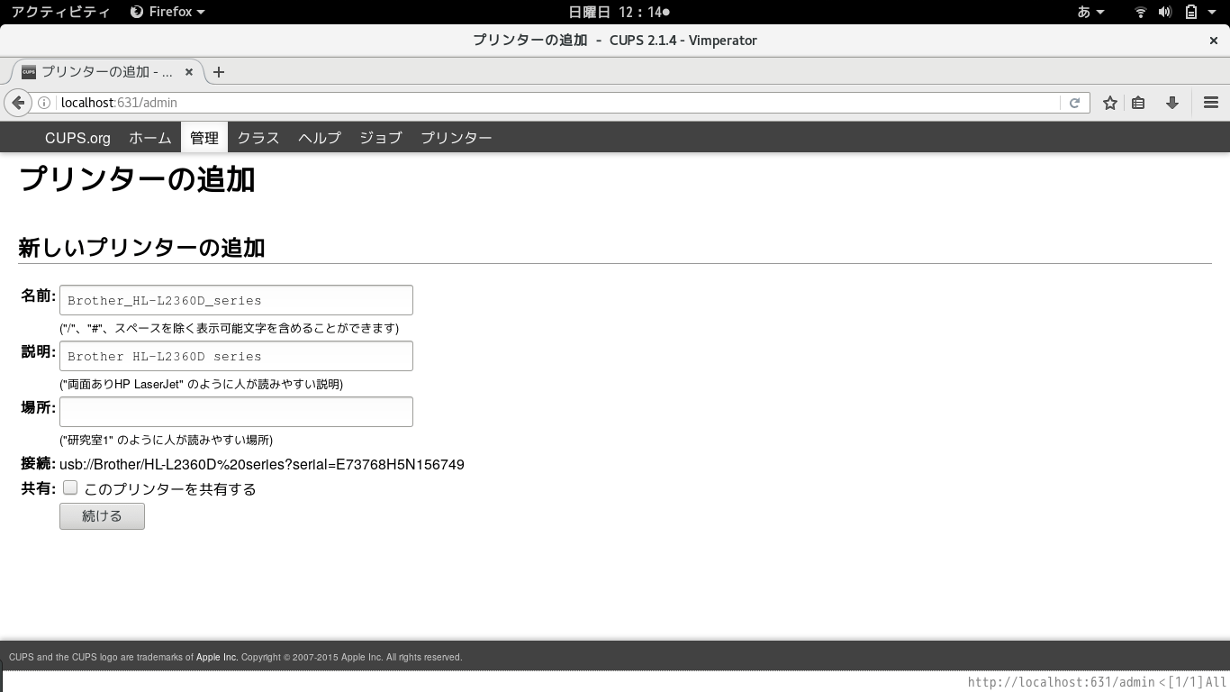Screen dimensions: 1230x692
Task: Open the CUPS.org navigation link
Action: click(x=77, y=138)
